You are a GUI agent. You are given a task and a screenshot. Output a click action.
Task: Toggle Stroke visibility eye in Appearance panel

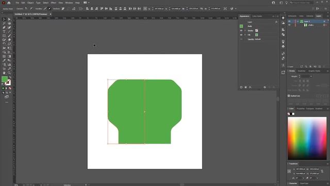click(241, 30)
